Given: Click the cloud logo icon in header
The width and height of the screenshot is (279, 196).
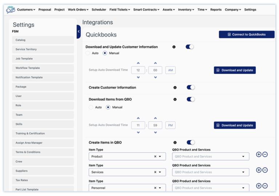Looking at the screenshot, I should click(11, 9).
